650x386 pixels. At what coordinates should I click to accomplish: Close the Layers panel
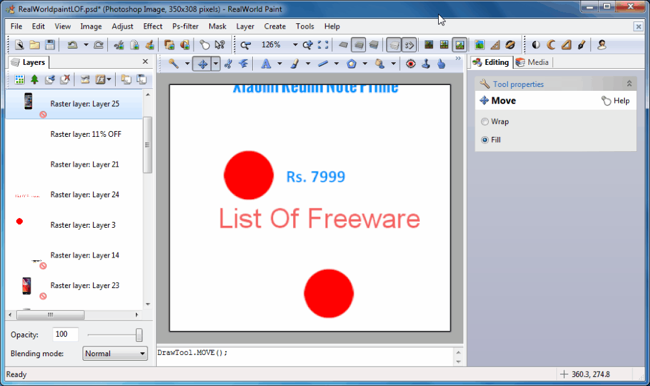pos(145,61)
